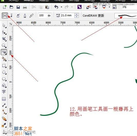Decrease stroke width with down arrow
The height and width of the screenshot is (136, 137).
pyautogui.click(x=77, y=17)
